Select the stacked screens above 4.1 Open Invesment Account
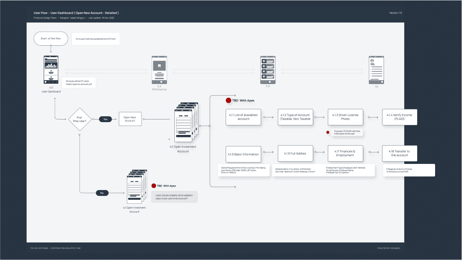Screen dimensions: 462x260 click(186, 122)
